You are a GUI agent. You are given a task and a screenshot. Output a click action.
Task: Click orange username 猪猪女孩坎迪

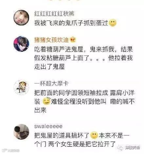click(51, 40)
